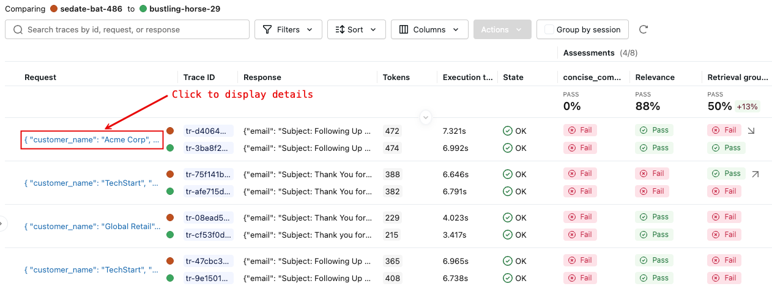
Task: Click the sedate-bat-486 orange run dot
Action: point(54,9)
